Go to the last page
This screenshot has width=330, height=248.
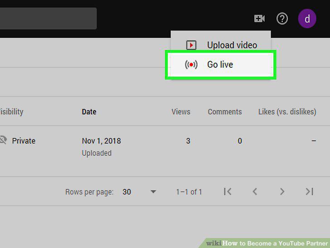[309, 192]
